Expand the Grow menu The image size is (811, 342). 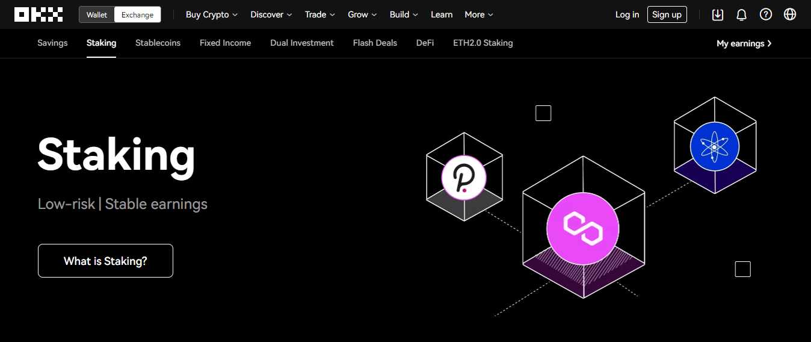pyautogui.click(x=363, y=14)
